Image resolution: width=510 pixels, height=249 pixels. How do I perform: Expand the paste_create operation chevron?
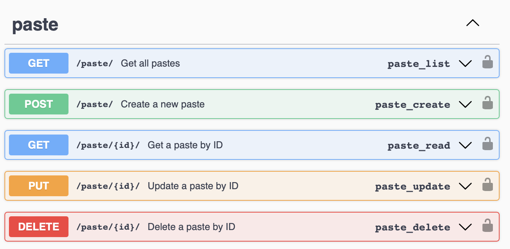(x=465, y=104)
